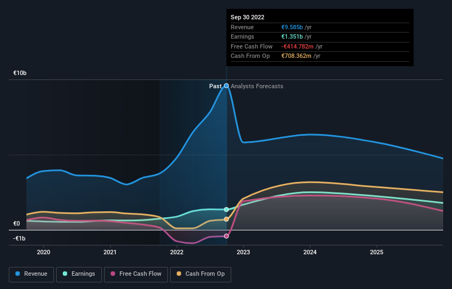Click the €10b y-axis label
Viewport: 452px width, 289px height.
tap(20, 73)
